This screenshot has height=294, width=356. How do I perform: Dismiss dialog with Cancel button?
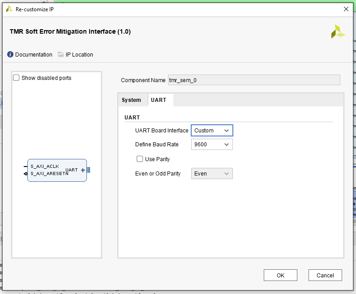[x=325, y=275]
